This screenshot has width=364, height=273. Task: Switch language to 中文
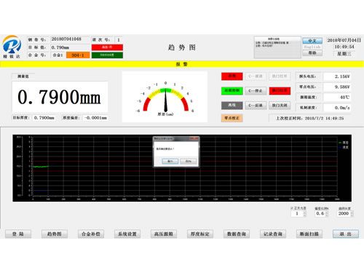coord(312,41)
